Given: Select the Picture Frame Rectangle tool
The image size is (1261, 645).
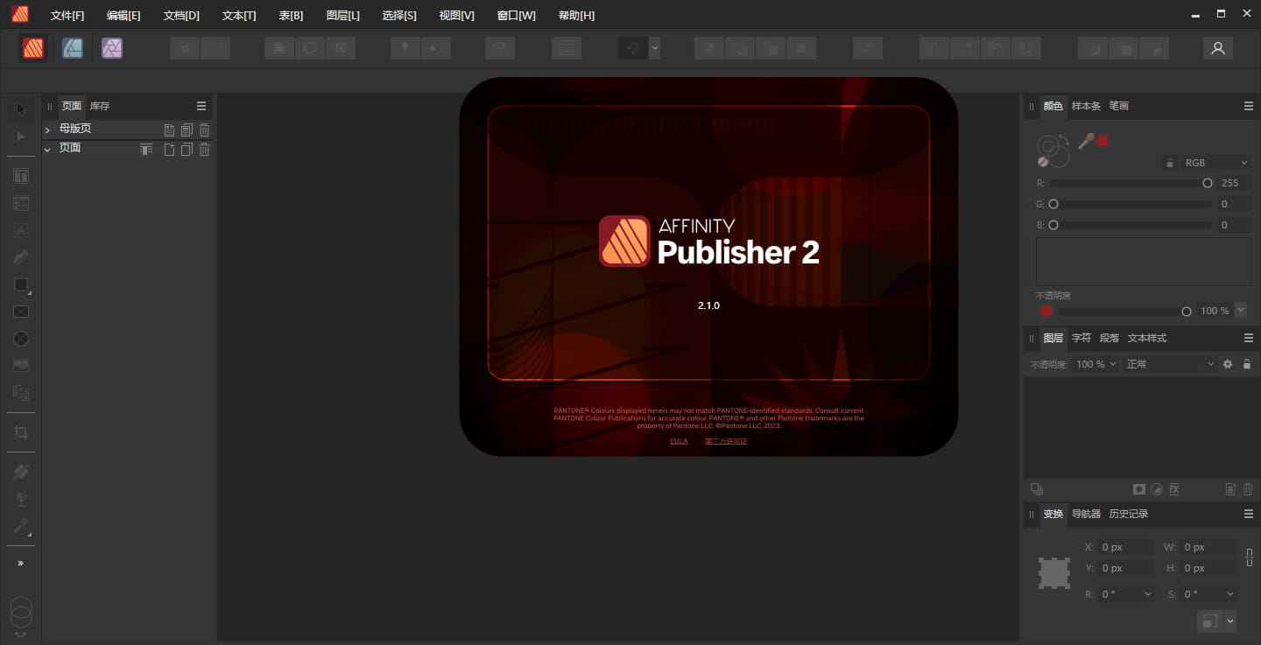Looking at the screenshot, I should (x=21, y=312).
